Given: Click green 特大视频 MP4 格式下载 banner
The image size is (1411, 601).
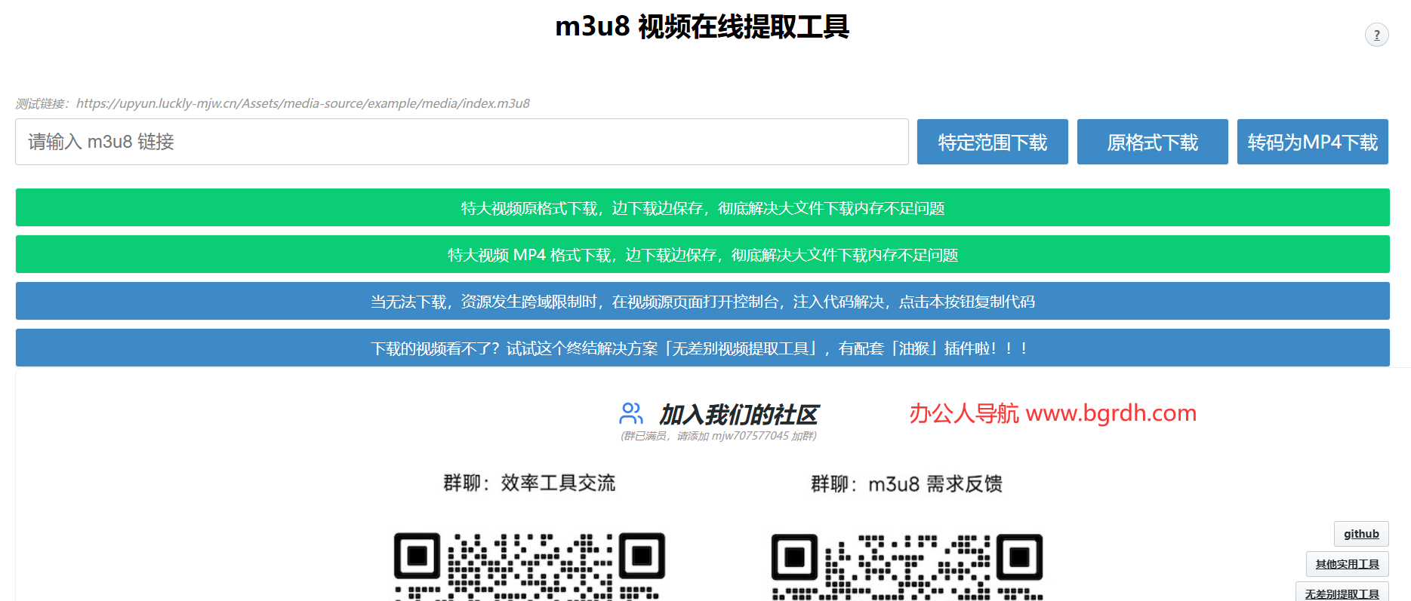Looking at the screenshot, I should tap(702, 254).
